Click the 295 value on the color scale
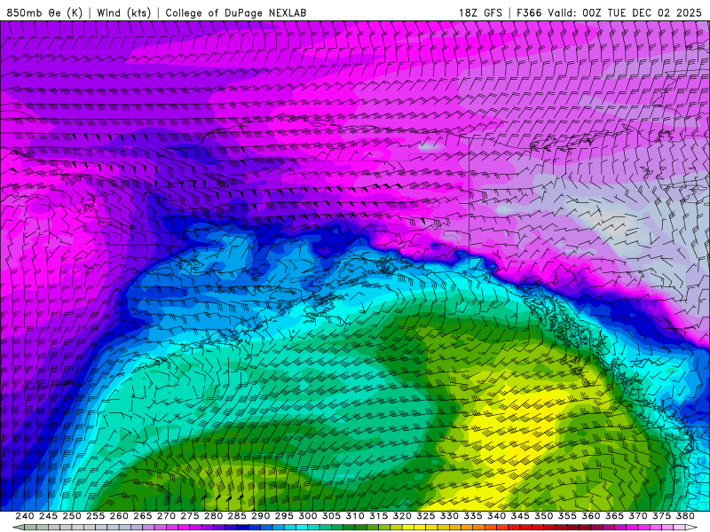710x532 pixels. (284, 516)
